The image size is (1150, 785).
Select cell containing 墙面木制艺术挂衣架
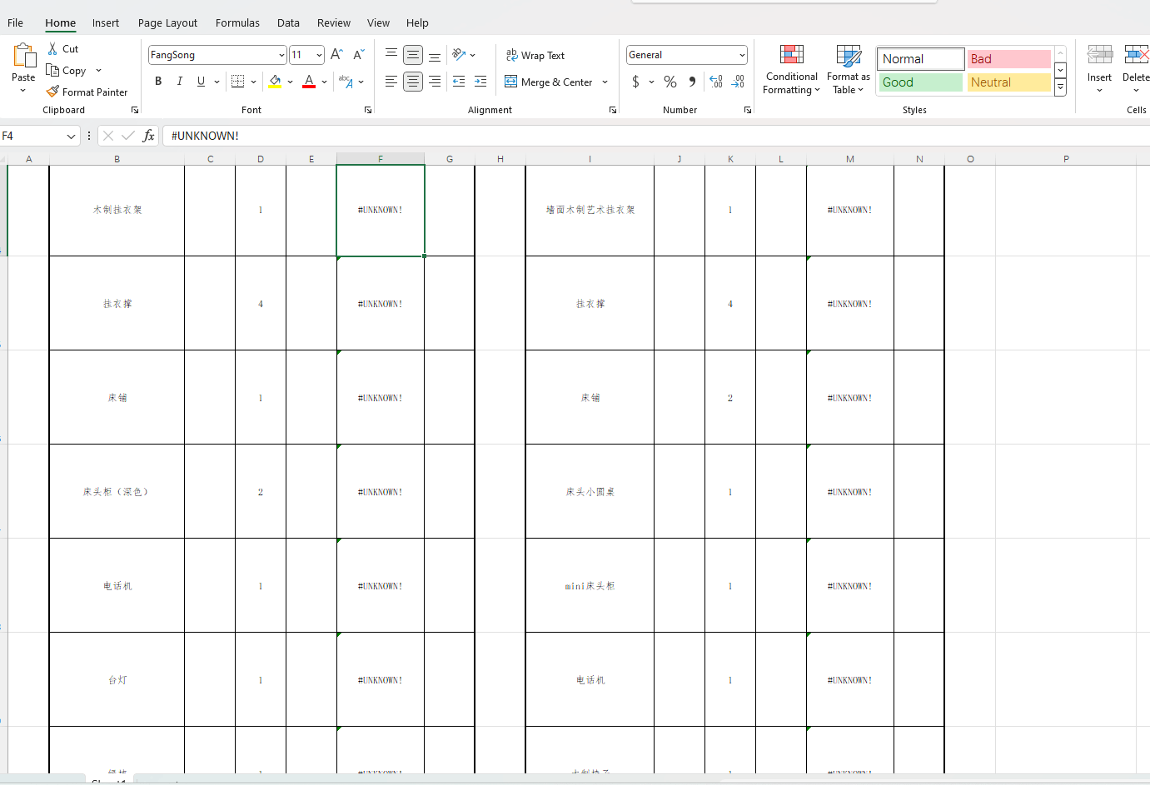[x=590, y=210]
